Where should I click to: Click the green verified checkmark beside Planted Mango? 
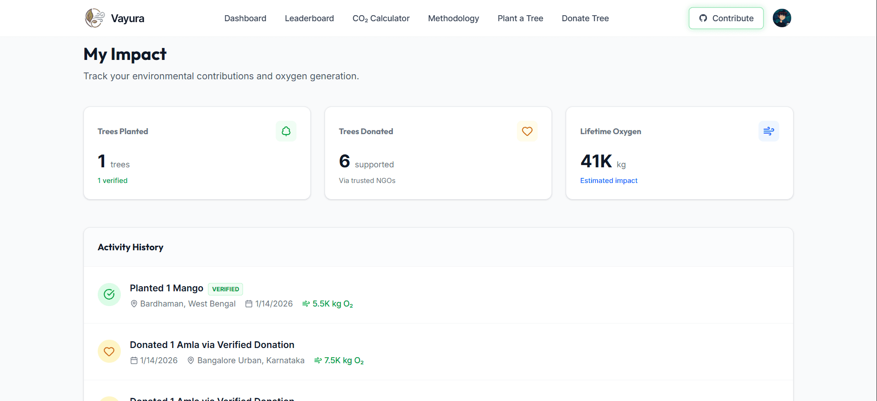pos(109,295)
